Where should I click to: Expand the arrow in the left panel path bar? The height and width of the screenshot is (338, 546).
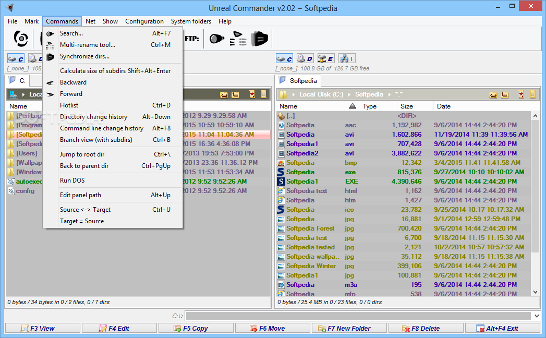point(23,94)
